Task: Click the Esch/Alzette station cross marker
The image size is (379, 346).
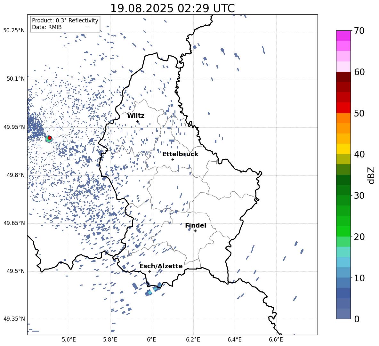Action: coord(149,271)
